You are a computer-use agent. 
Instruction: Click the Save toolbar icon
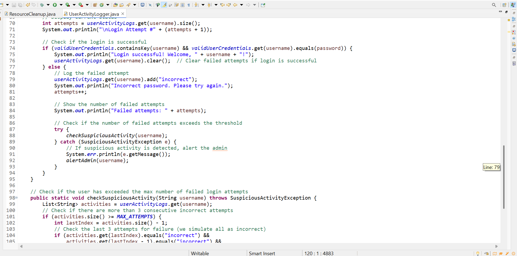[x=14, y=5]
